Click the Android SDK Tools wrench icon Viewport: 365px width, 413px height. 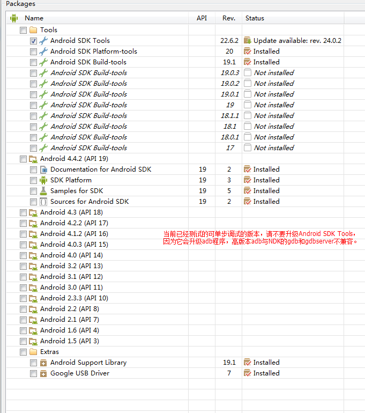(43, 41)
